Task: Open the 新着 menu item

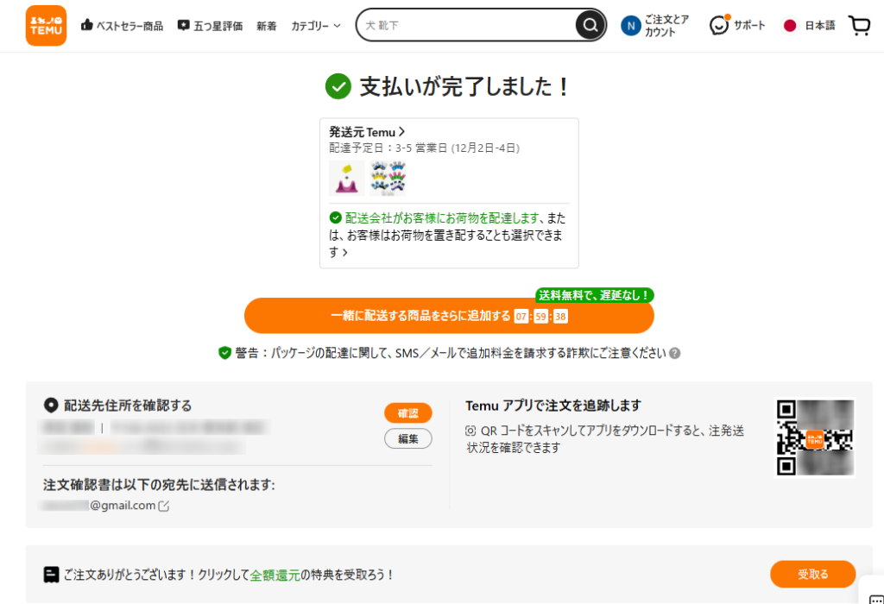Action: [x=267, y=26]
